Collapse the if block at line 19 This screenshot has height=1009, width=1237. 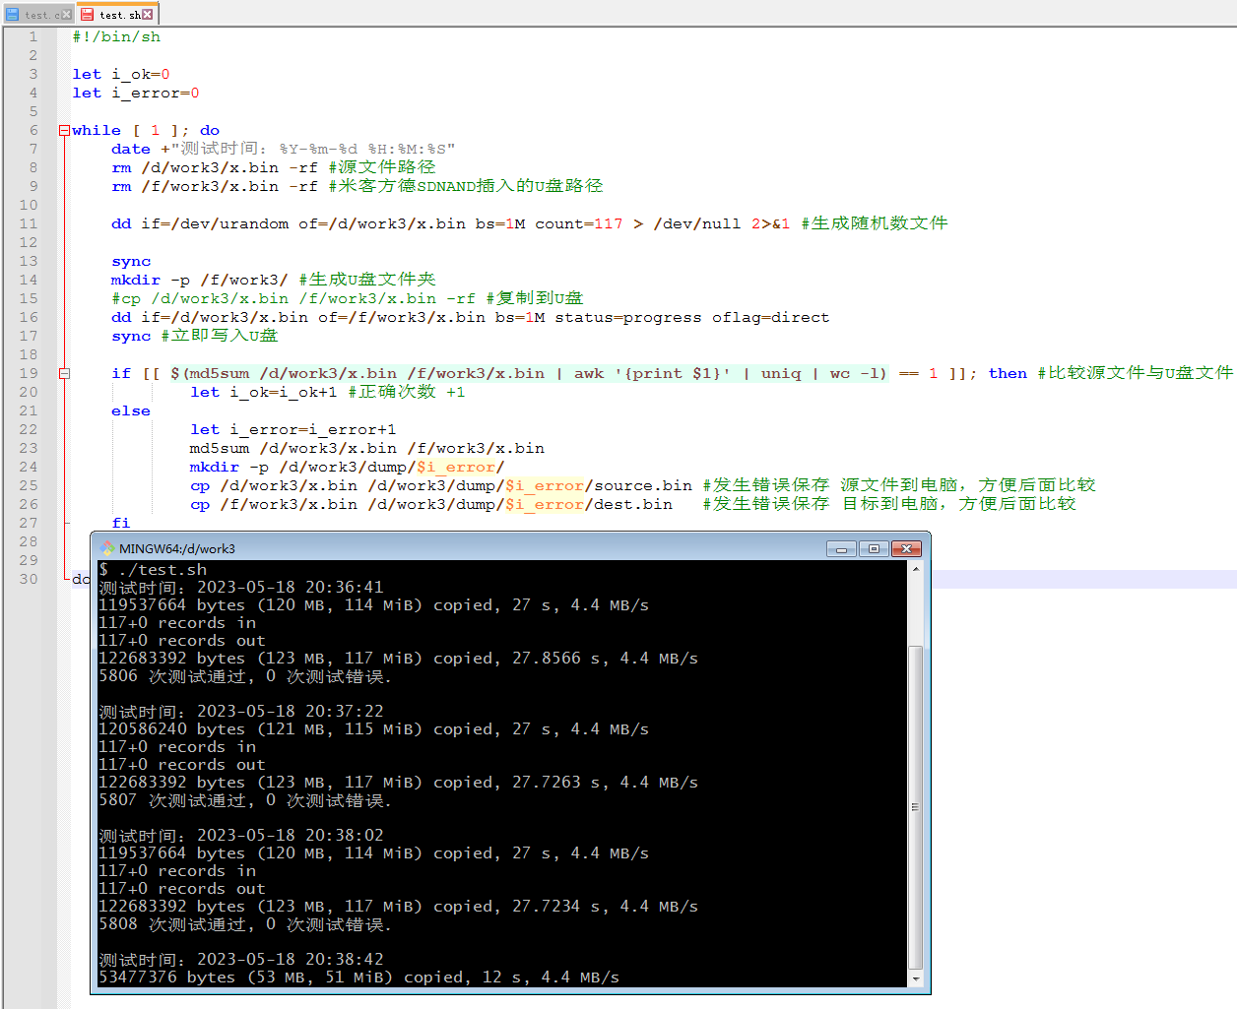(x=64, y=373)
